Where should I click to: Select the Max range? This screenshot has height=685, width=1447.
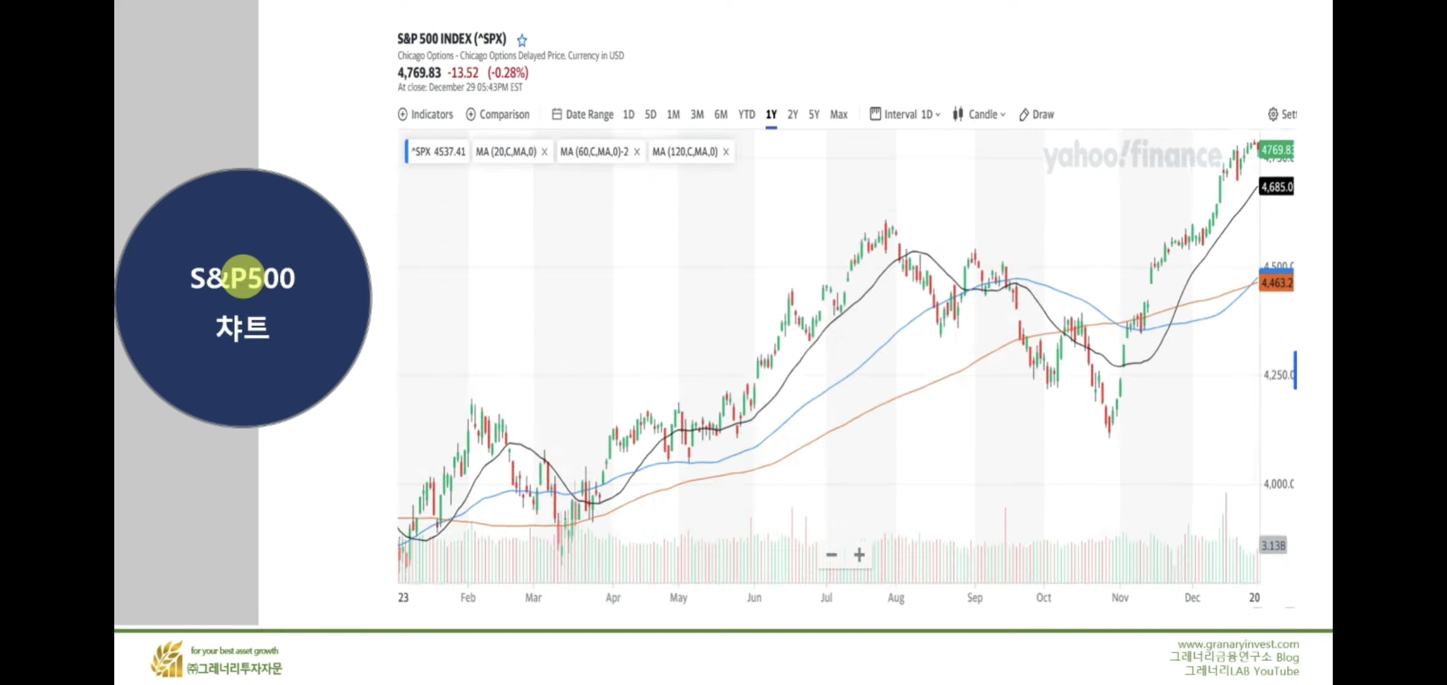point(839,114)
